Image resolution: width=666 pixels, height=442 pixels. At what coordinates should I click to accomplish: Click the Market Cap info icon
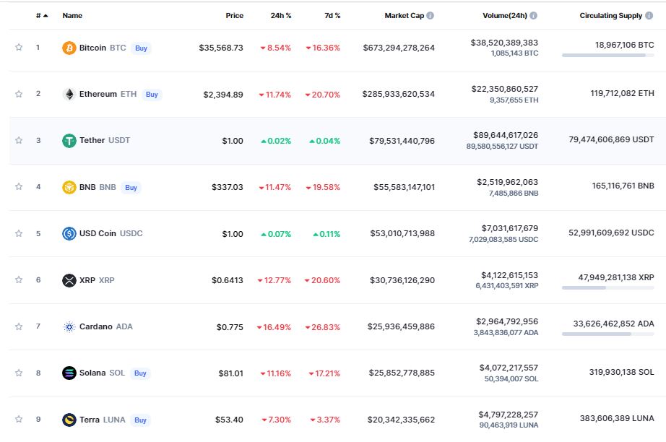pyautogui.click(x=431, y=15)
